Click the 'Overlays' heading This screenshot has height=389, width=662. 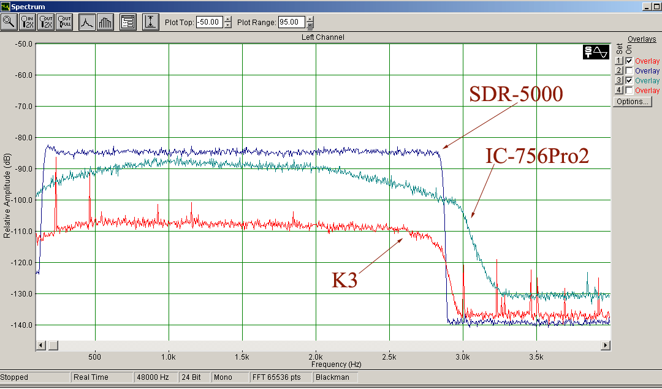click(642, 39)
